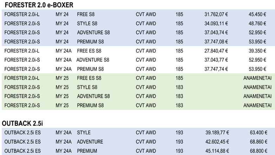Click the 37.043,74 € price cell
275x155 pixels.
coord(216,33)
